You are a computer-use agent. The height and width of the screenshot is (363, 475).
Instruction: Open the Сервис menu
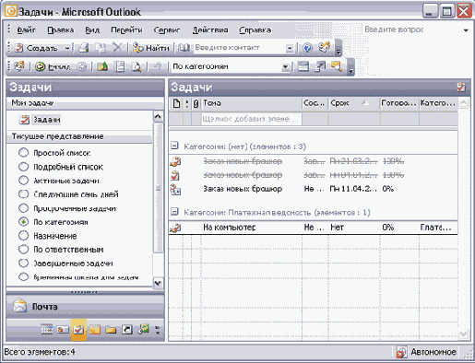click(167, 30)
